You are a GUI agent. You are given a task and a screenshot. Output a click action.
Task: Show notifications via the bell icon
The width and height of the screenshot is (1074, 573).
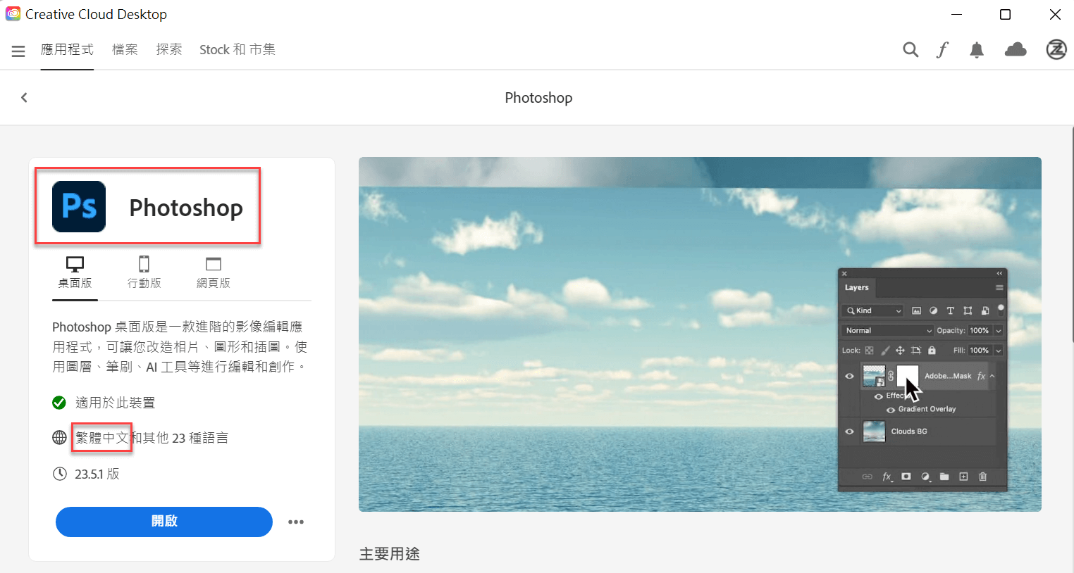pyautogui.click(x=977, y=50)
